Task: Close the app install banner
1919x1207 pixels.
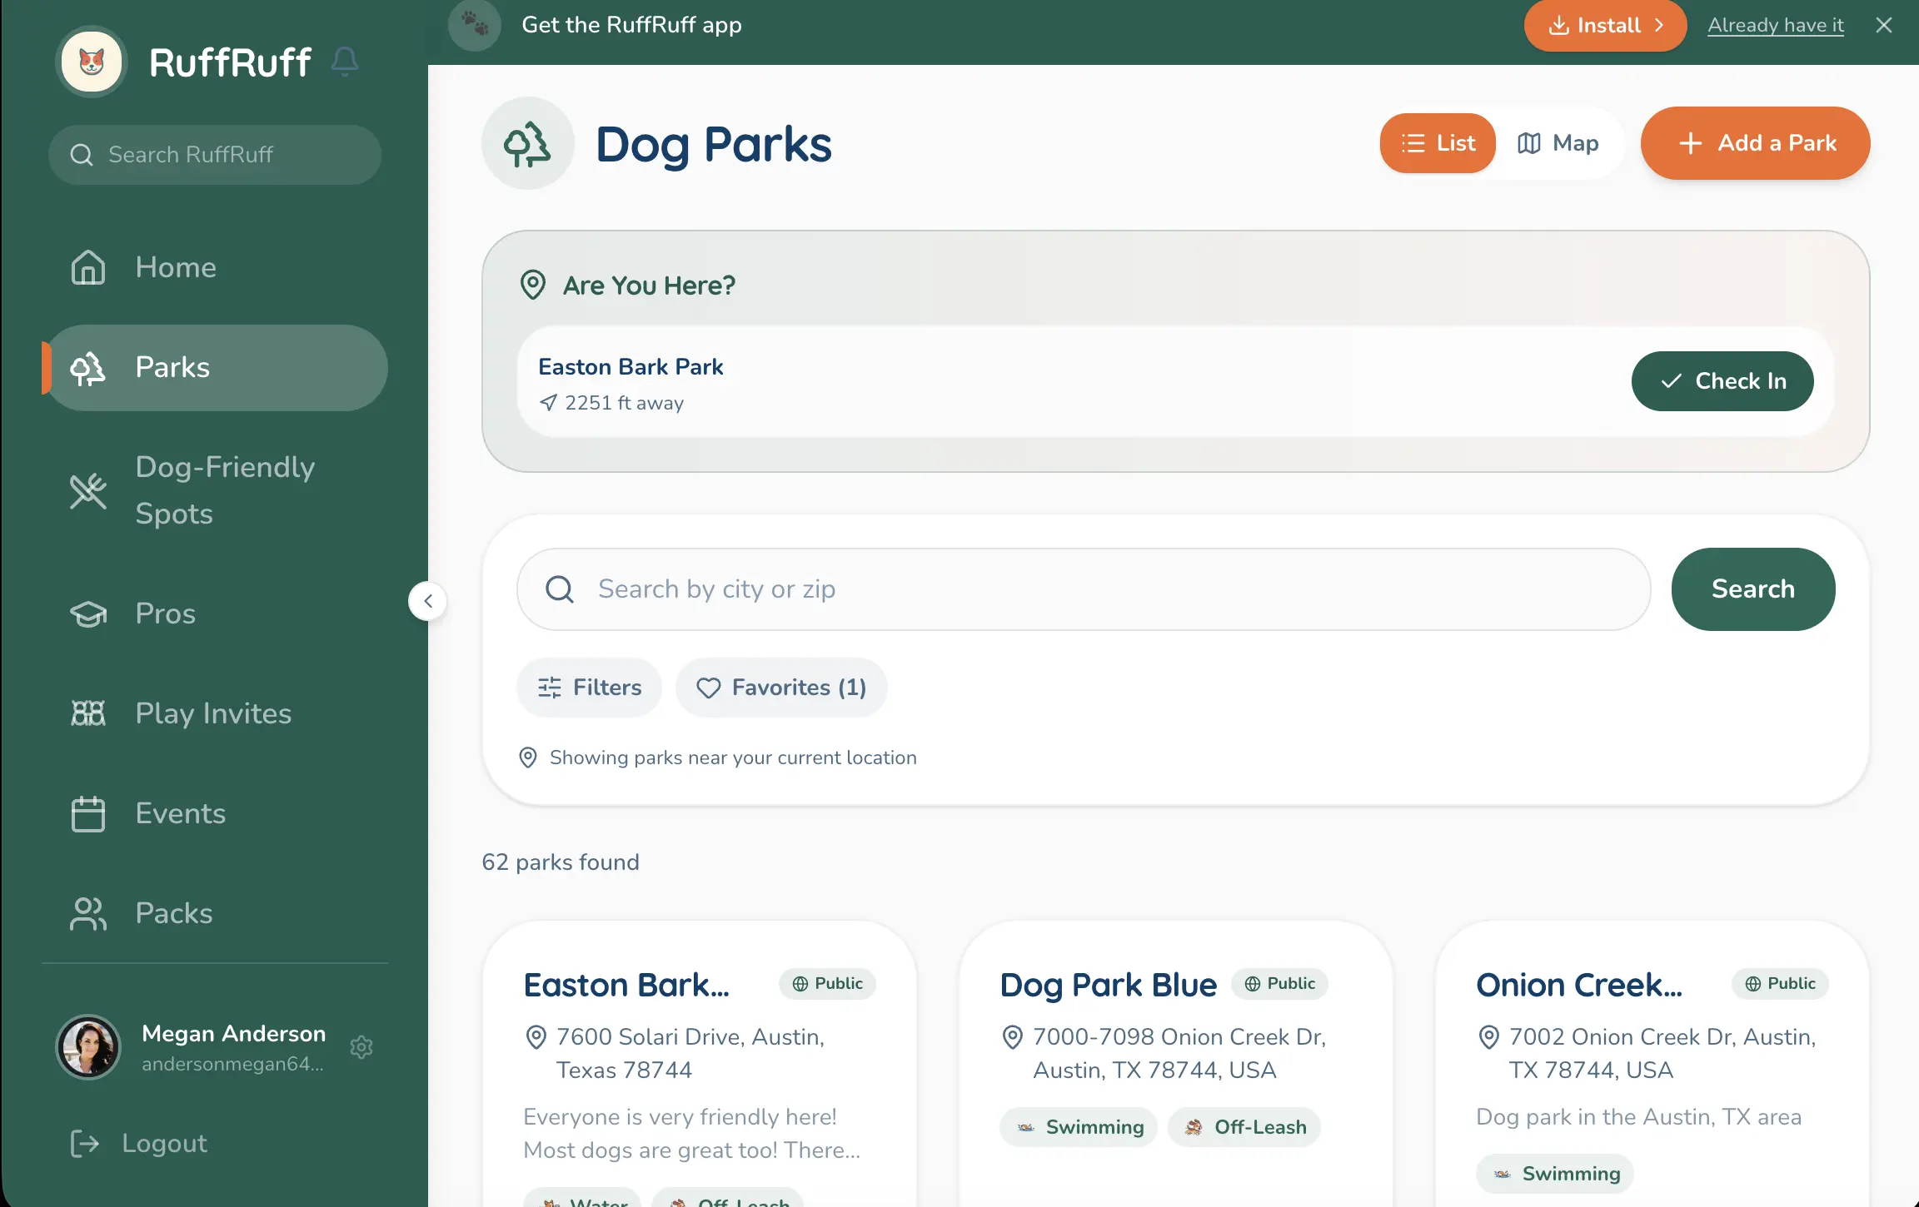Action: [1884, 25]
